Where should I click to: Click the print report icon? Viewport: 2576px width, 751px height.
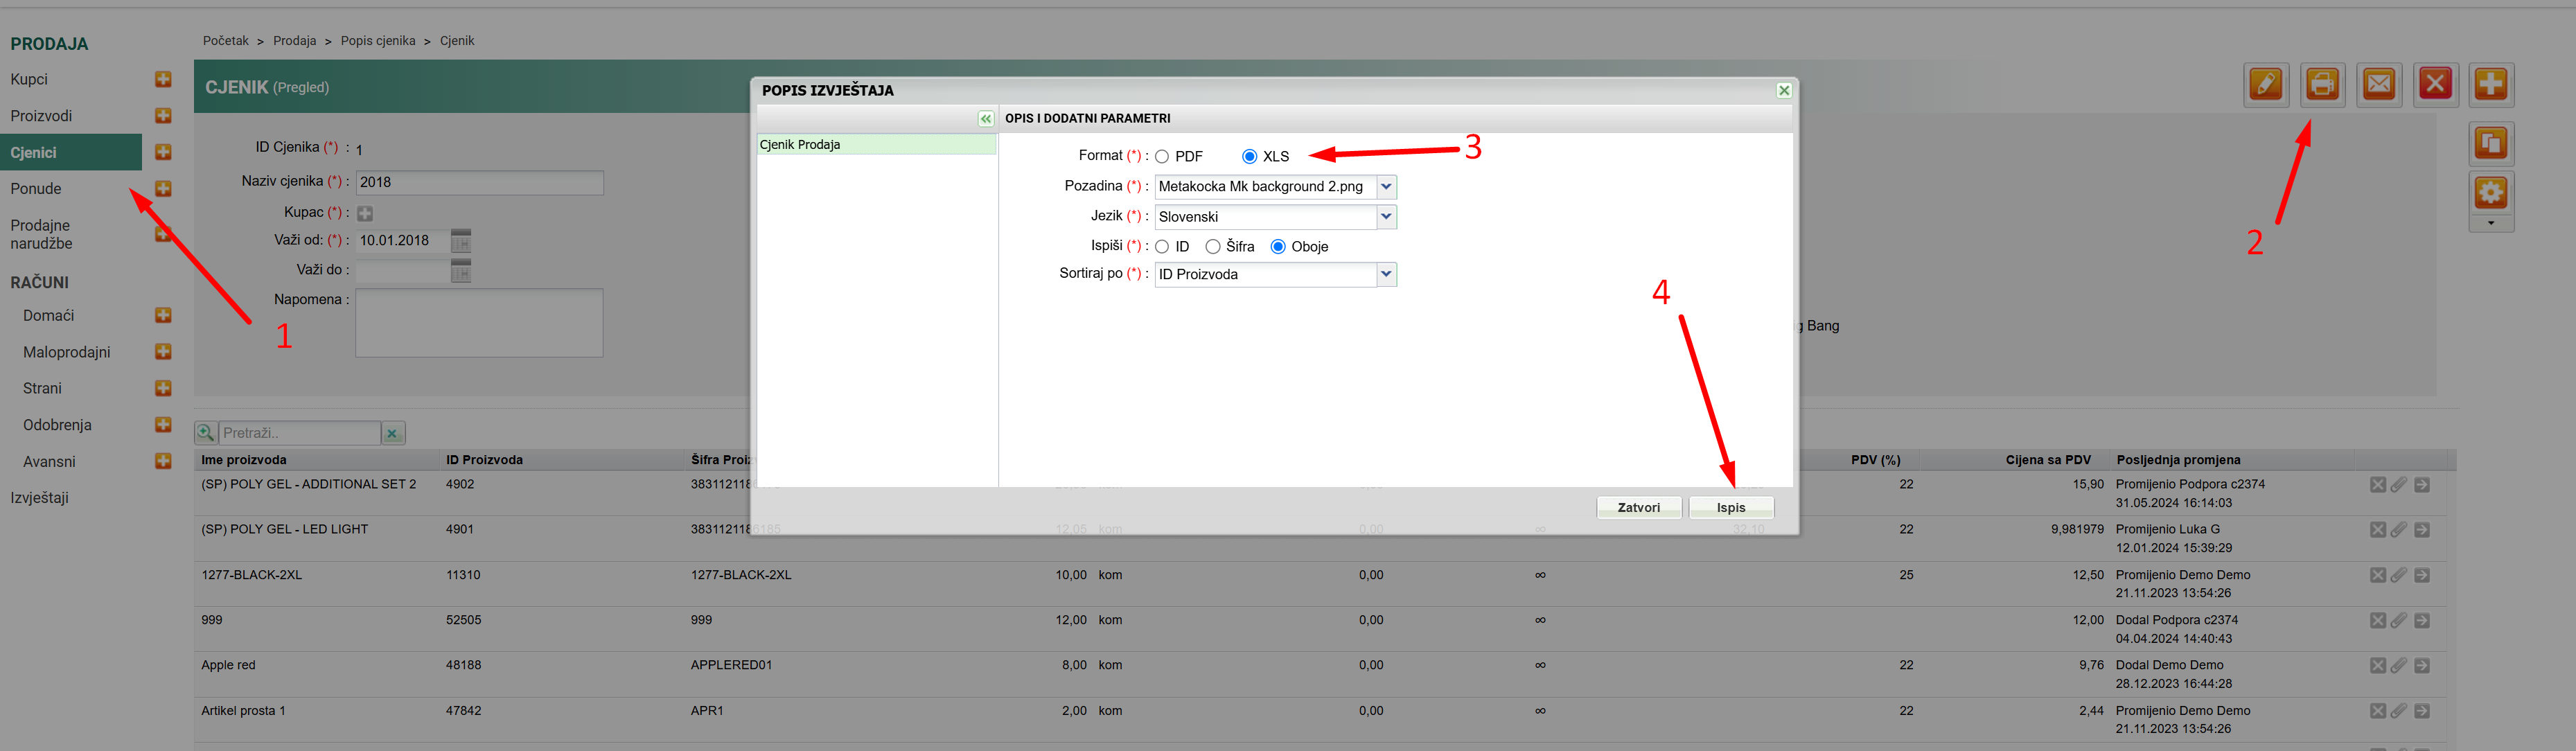2321,84
